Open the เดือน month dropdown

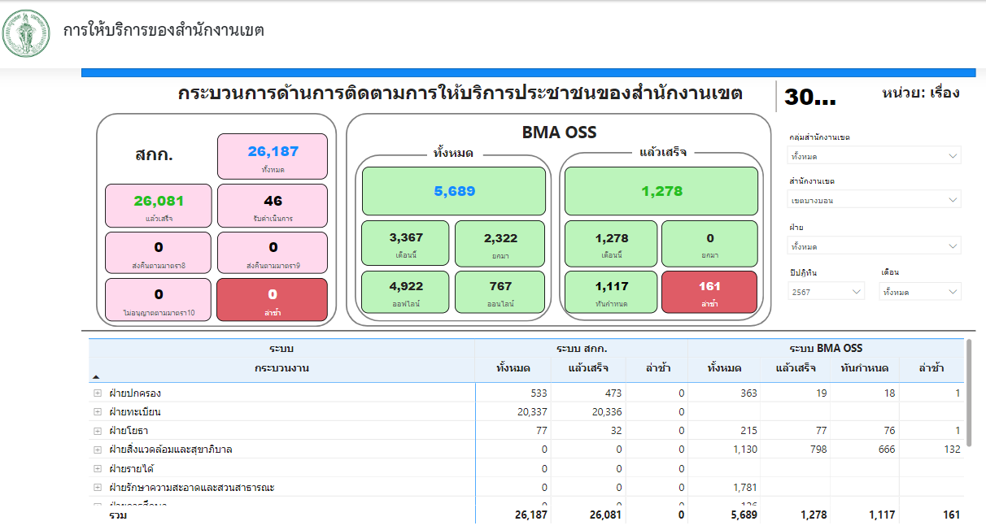tap(920, 292)
